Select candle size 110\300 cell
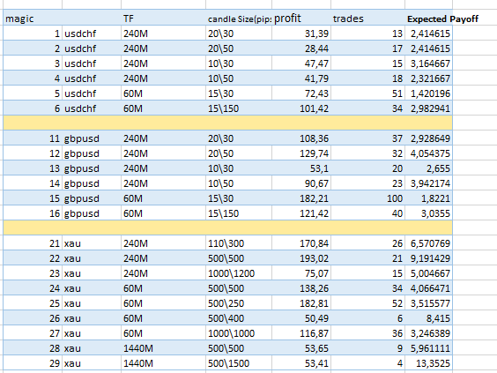The width and height of the screenshot is (497, 373). (x=239, y=243)
